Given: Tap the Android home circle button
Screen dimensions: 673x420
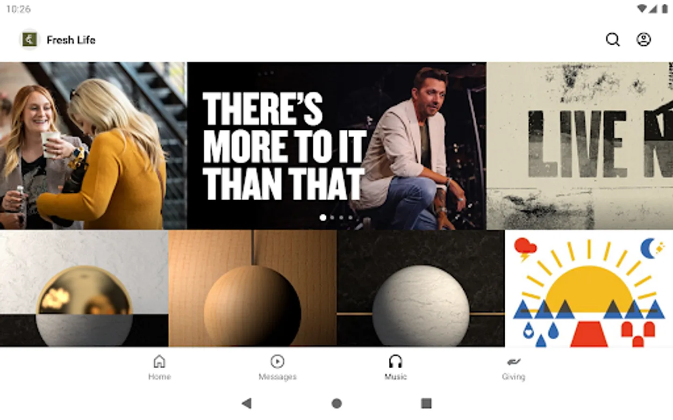Looking at the screenshot, I should [x=336, y=403].
